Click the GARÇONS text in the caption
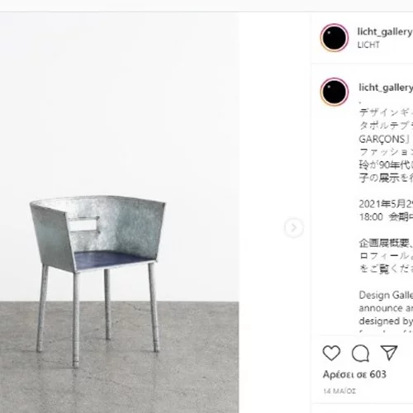 click(382, 139)
